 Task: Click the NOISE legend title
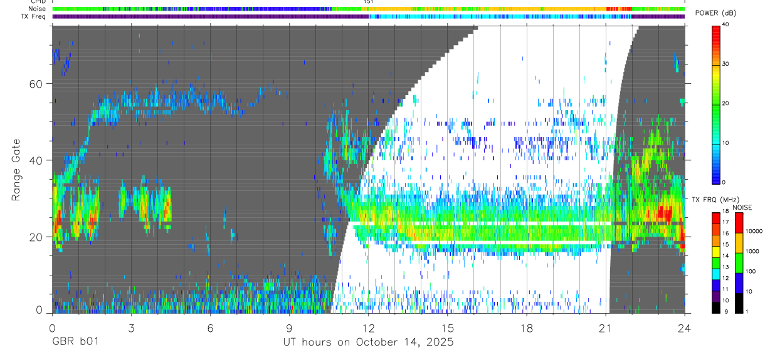click(x=744, y=207)
